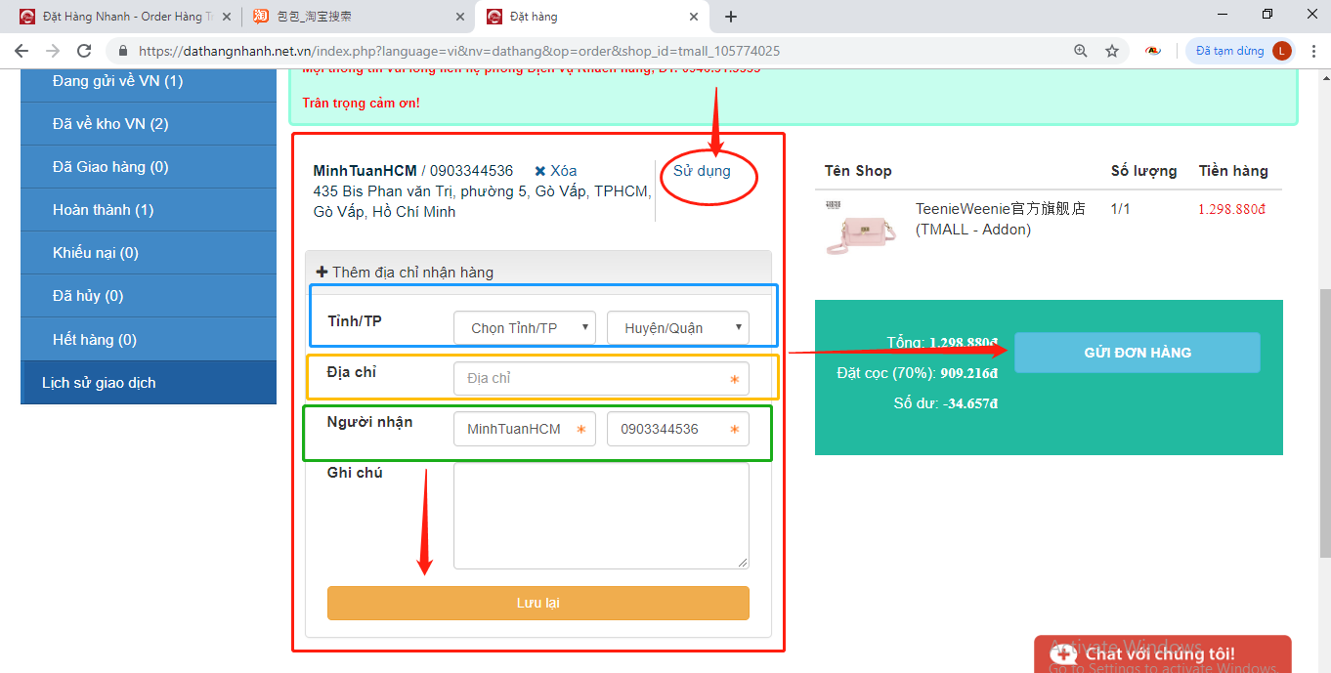Click Sử dụng to use saved address
This screenshot has width=1331, height=673.
[x=702, y=171]
